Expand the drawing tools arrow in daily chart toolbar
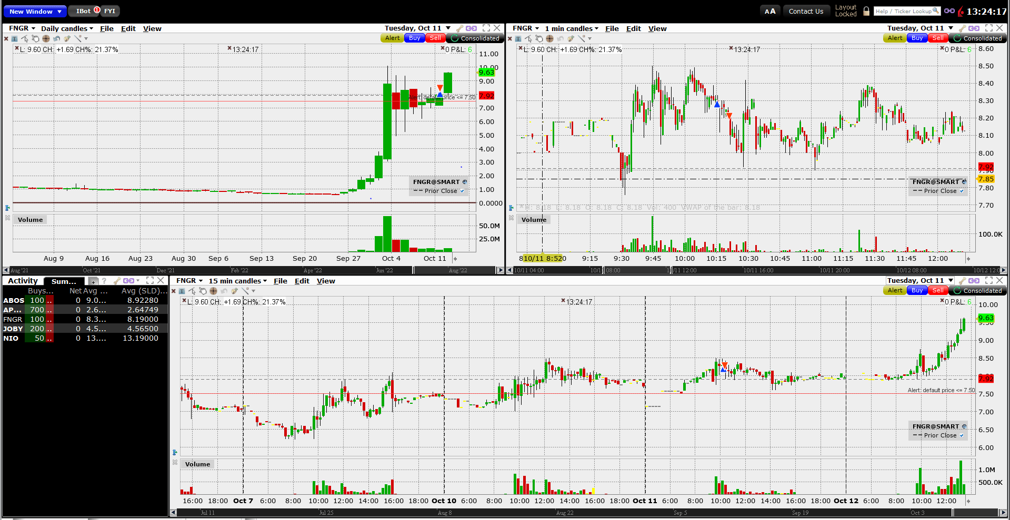 click(86, 39)
